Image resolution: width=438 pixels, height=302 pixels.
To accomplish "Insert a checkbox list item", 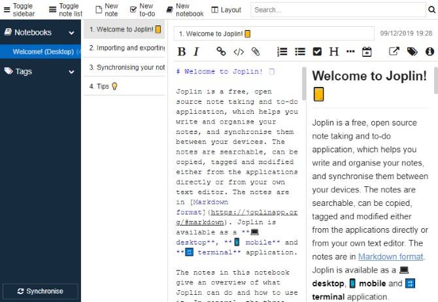I will tap(317, 52).
